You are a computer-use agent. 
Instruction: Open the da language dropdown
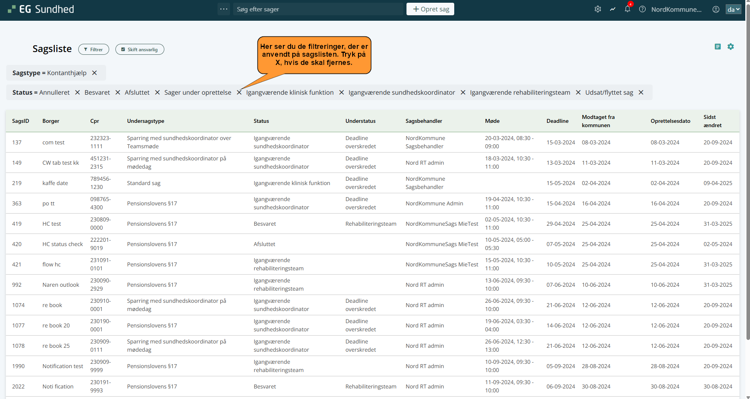734,9
